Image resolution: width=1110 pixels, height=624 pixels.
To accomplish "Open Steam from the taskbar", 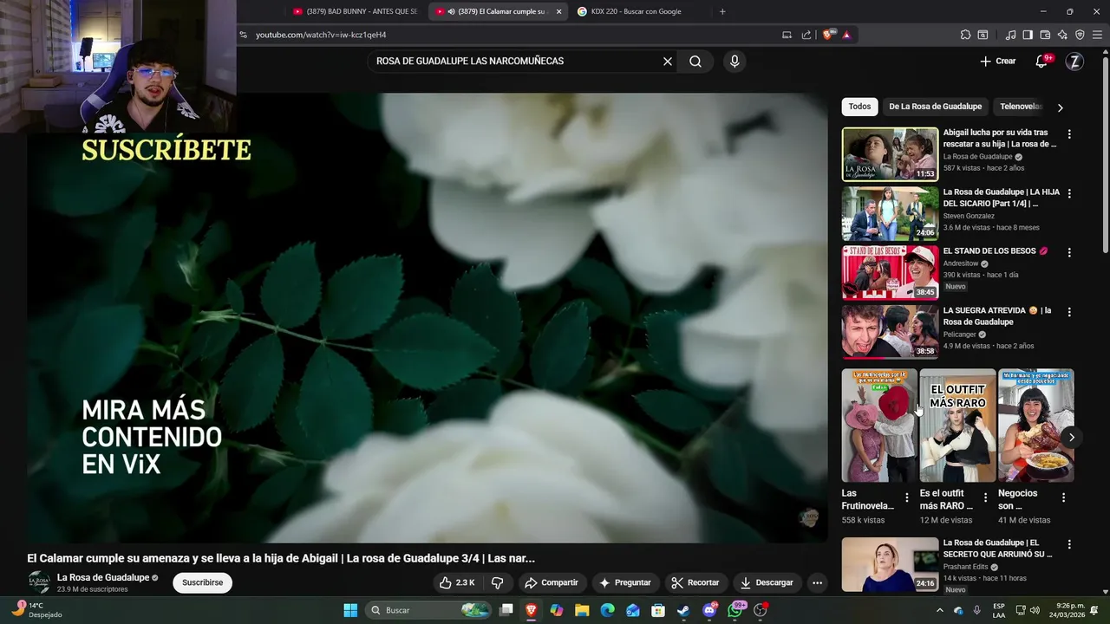I will (x=683, y=610).
